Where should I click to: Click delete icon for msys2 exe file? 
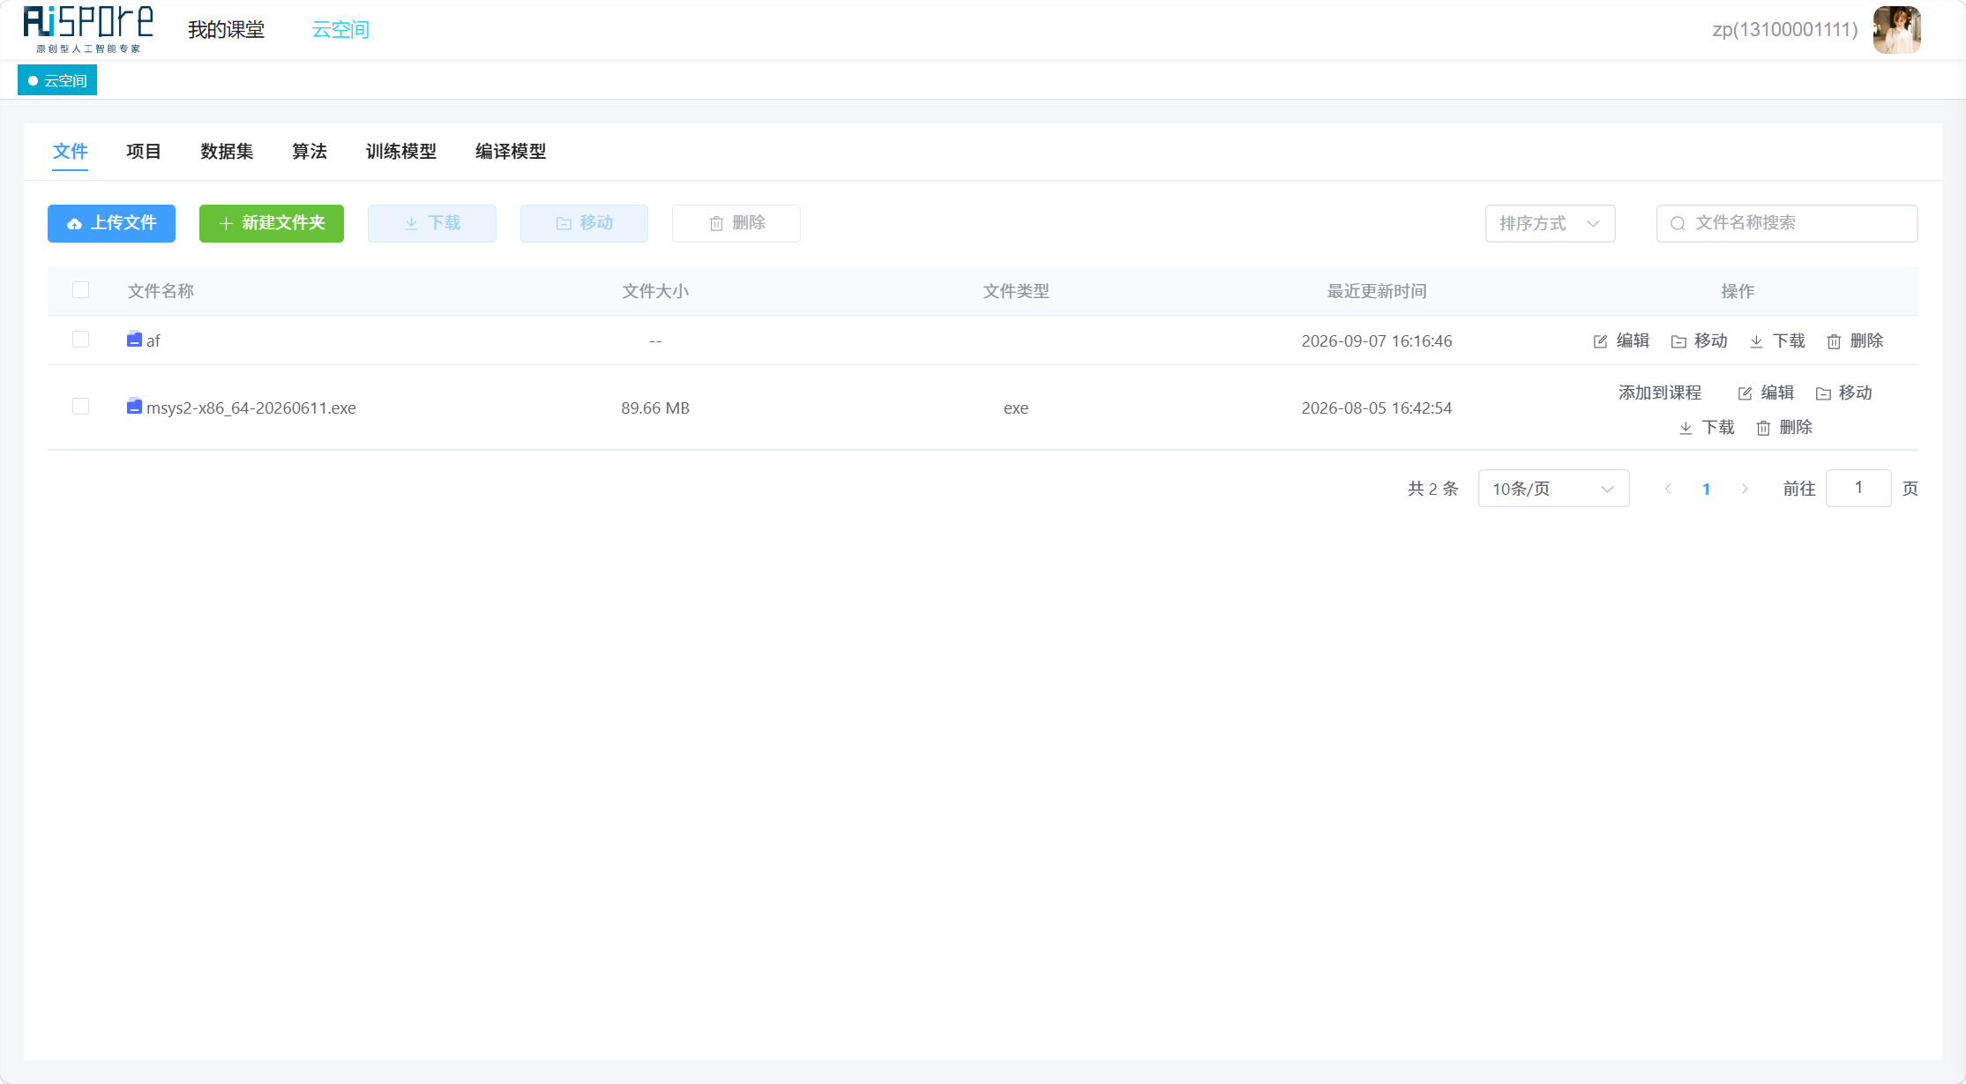click(1763, 428)
